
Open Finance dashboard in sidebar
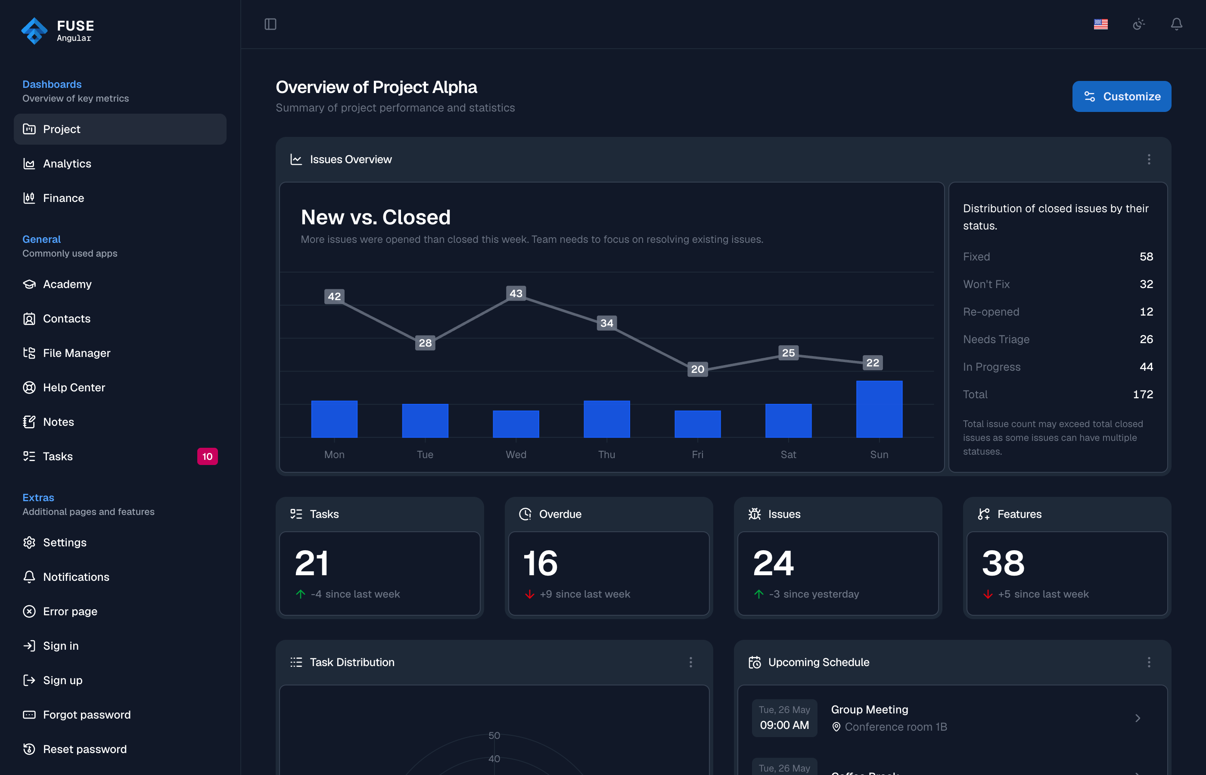point(120,198)
